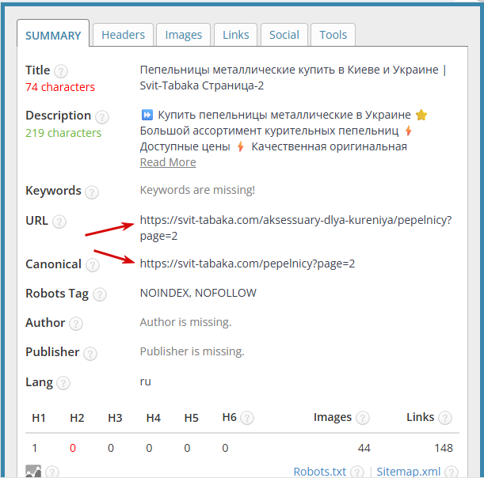
Task: Go to the Tools tab
Action: pos(333,35)
